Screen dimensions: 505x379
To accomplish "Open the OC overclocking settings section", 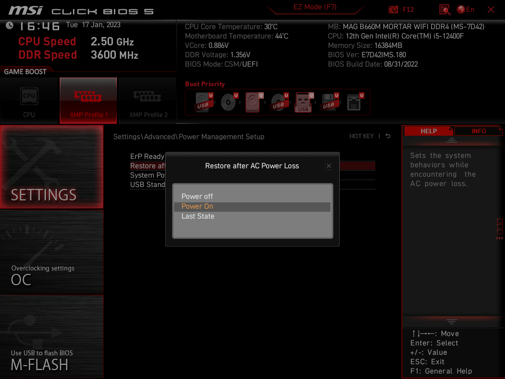I will click(x=51, y=252).
